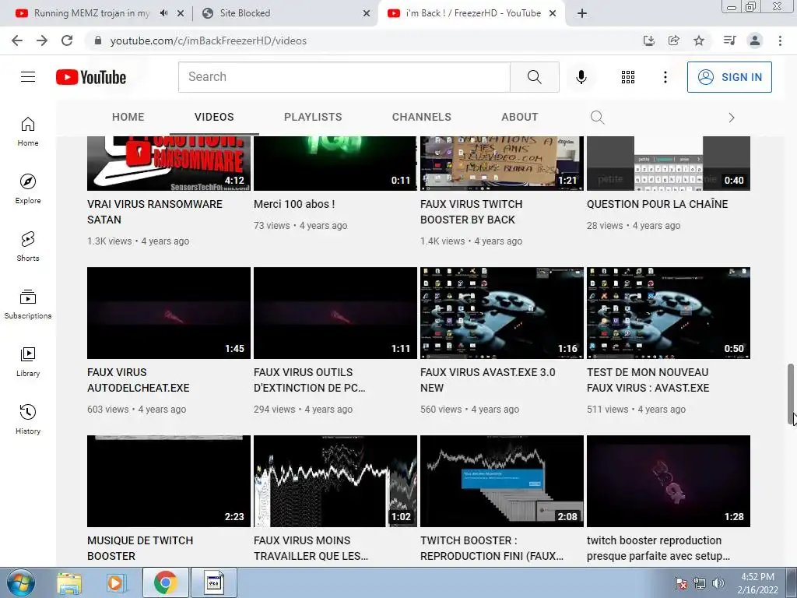Go forward in browser

pos(42,40)
